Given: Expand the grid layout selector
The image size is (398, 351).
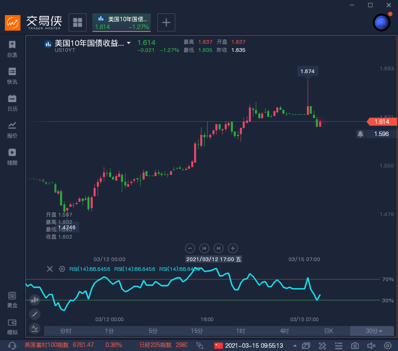Looking at the screenshot, I should tap(78, 22).
